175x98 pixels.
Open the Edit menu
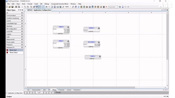13,4
